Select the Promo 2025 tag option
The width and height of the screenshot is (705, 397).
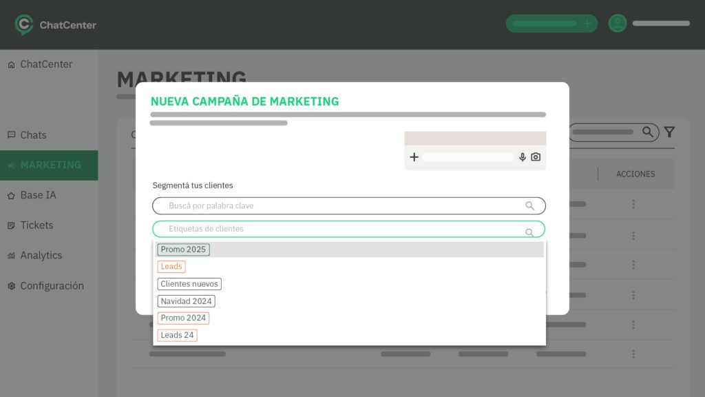pyautogui.click(x=183, y=250)
